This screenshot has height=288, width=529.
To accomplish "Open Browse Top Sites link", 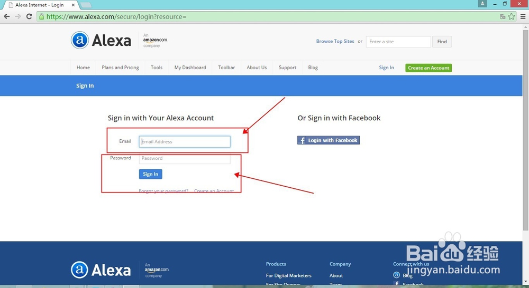I will pyautogui.click(x=335, y=41).
